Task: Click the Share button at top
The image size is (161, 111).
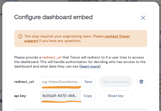Action: point(132,1)
